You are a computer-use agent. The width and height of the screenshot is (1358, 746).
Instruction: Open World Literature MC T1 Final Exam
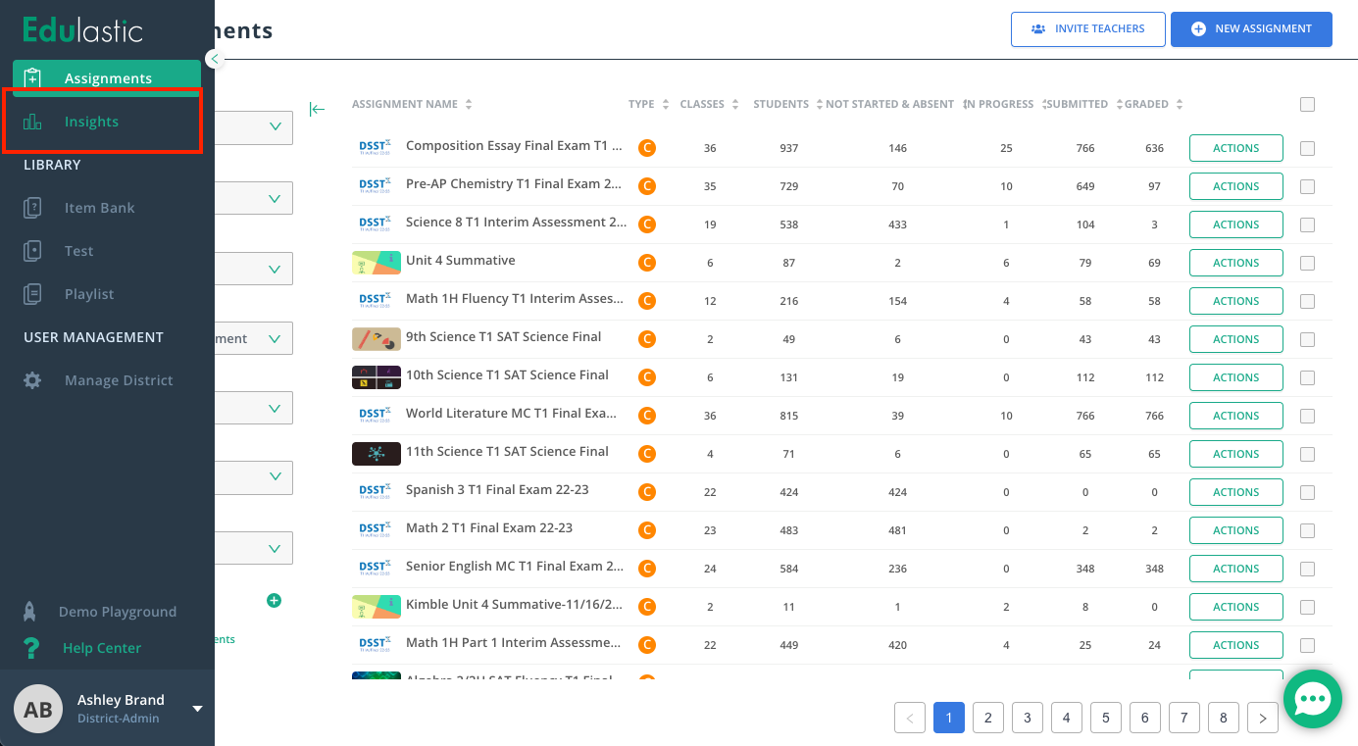click(x=512, y=413)
